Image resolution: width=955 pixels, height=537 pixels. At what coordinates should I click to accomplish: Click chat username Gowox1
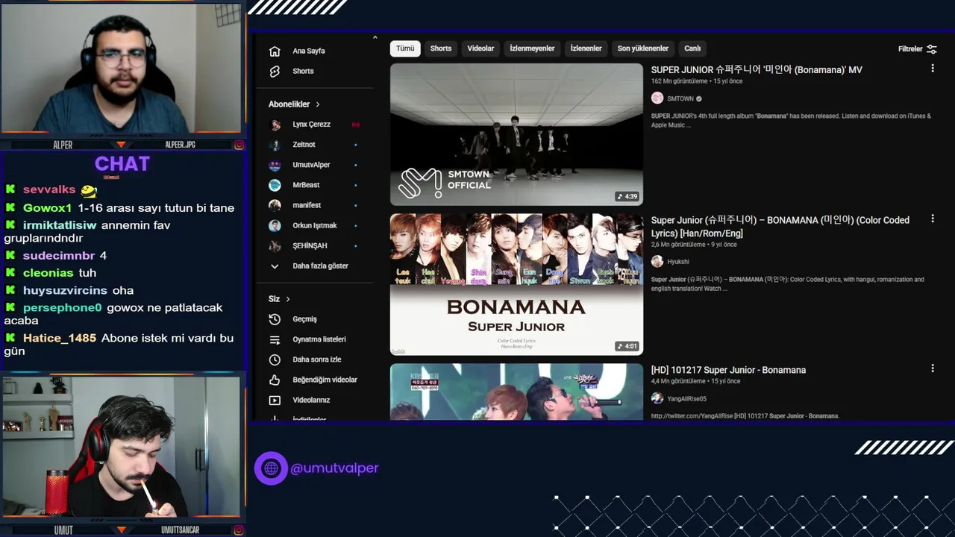click(47, 208)
